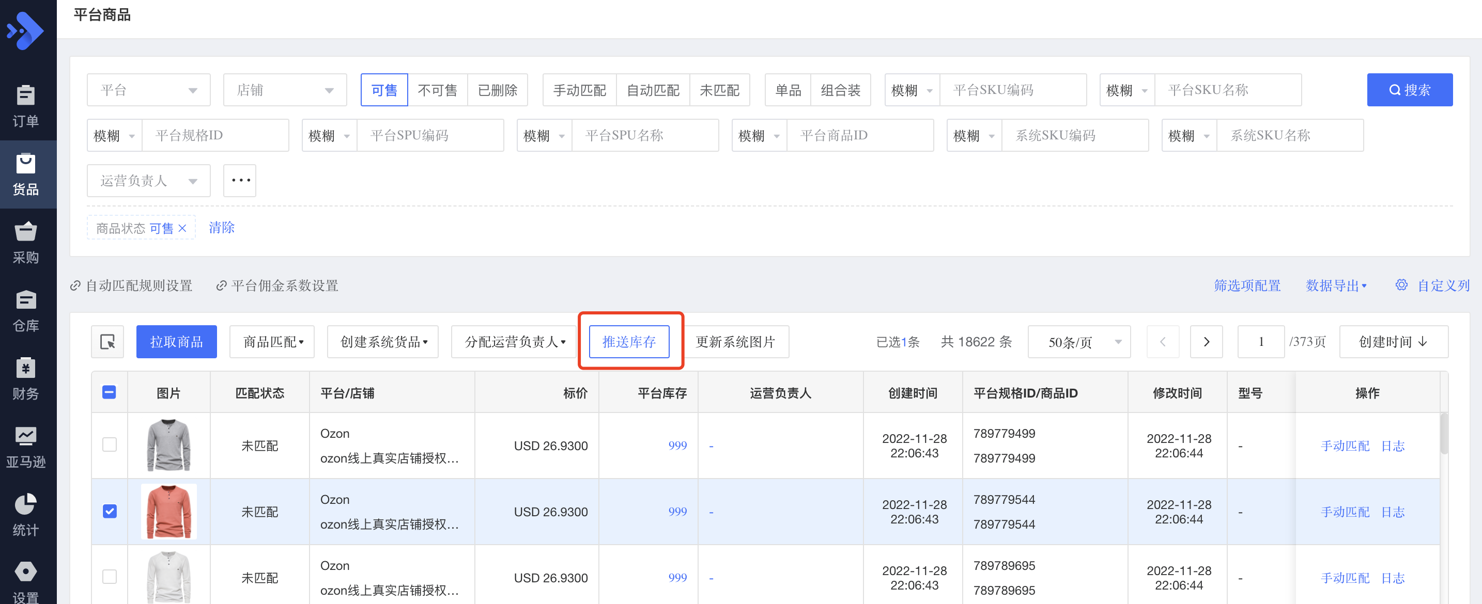Open the 采购 purchasing sidebar icon

[26, 242]
